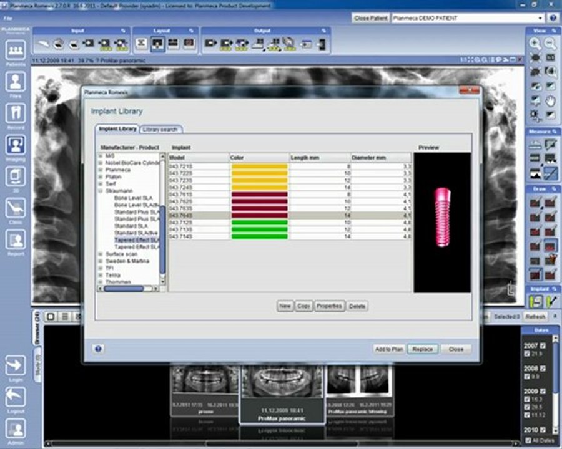
Task: Select the Implant Library tab
Action: click(x=117, y=129)
